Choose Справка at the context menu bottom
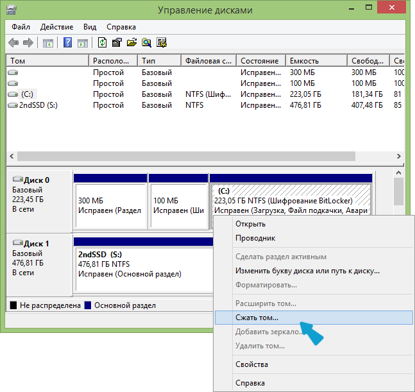The image size is (415, 392). coord(314,383)
